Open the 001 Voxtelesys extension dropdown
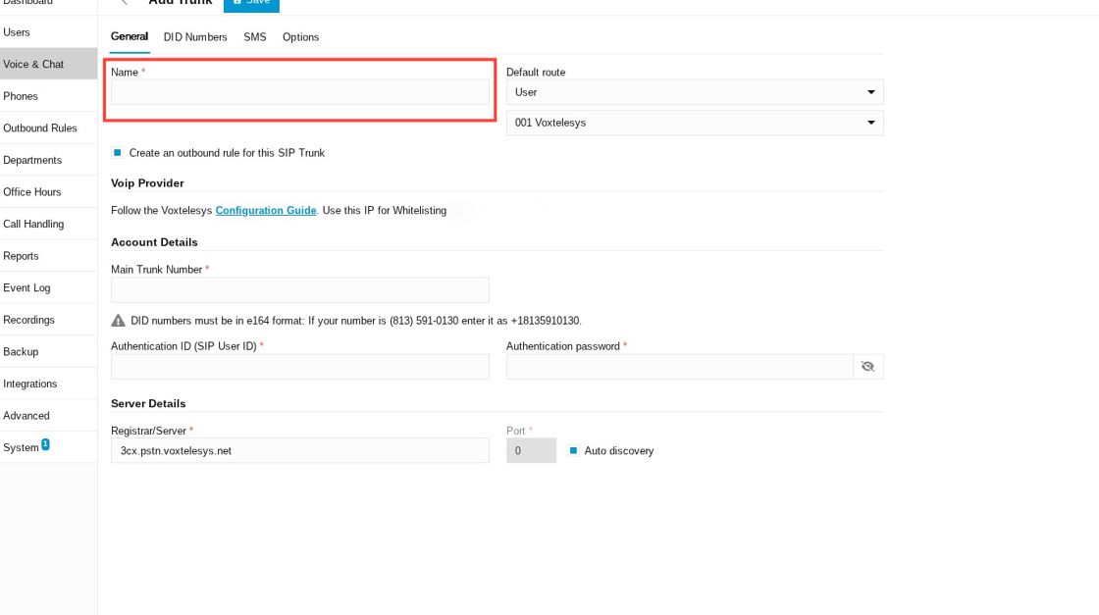 pyautogui.click(x=695, y=123)
